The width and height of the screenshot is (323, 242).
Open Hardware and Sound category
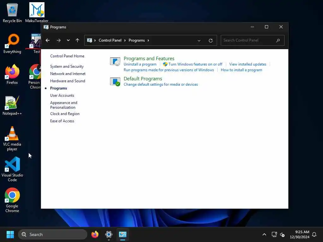click(x=68, y=81)
